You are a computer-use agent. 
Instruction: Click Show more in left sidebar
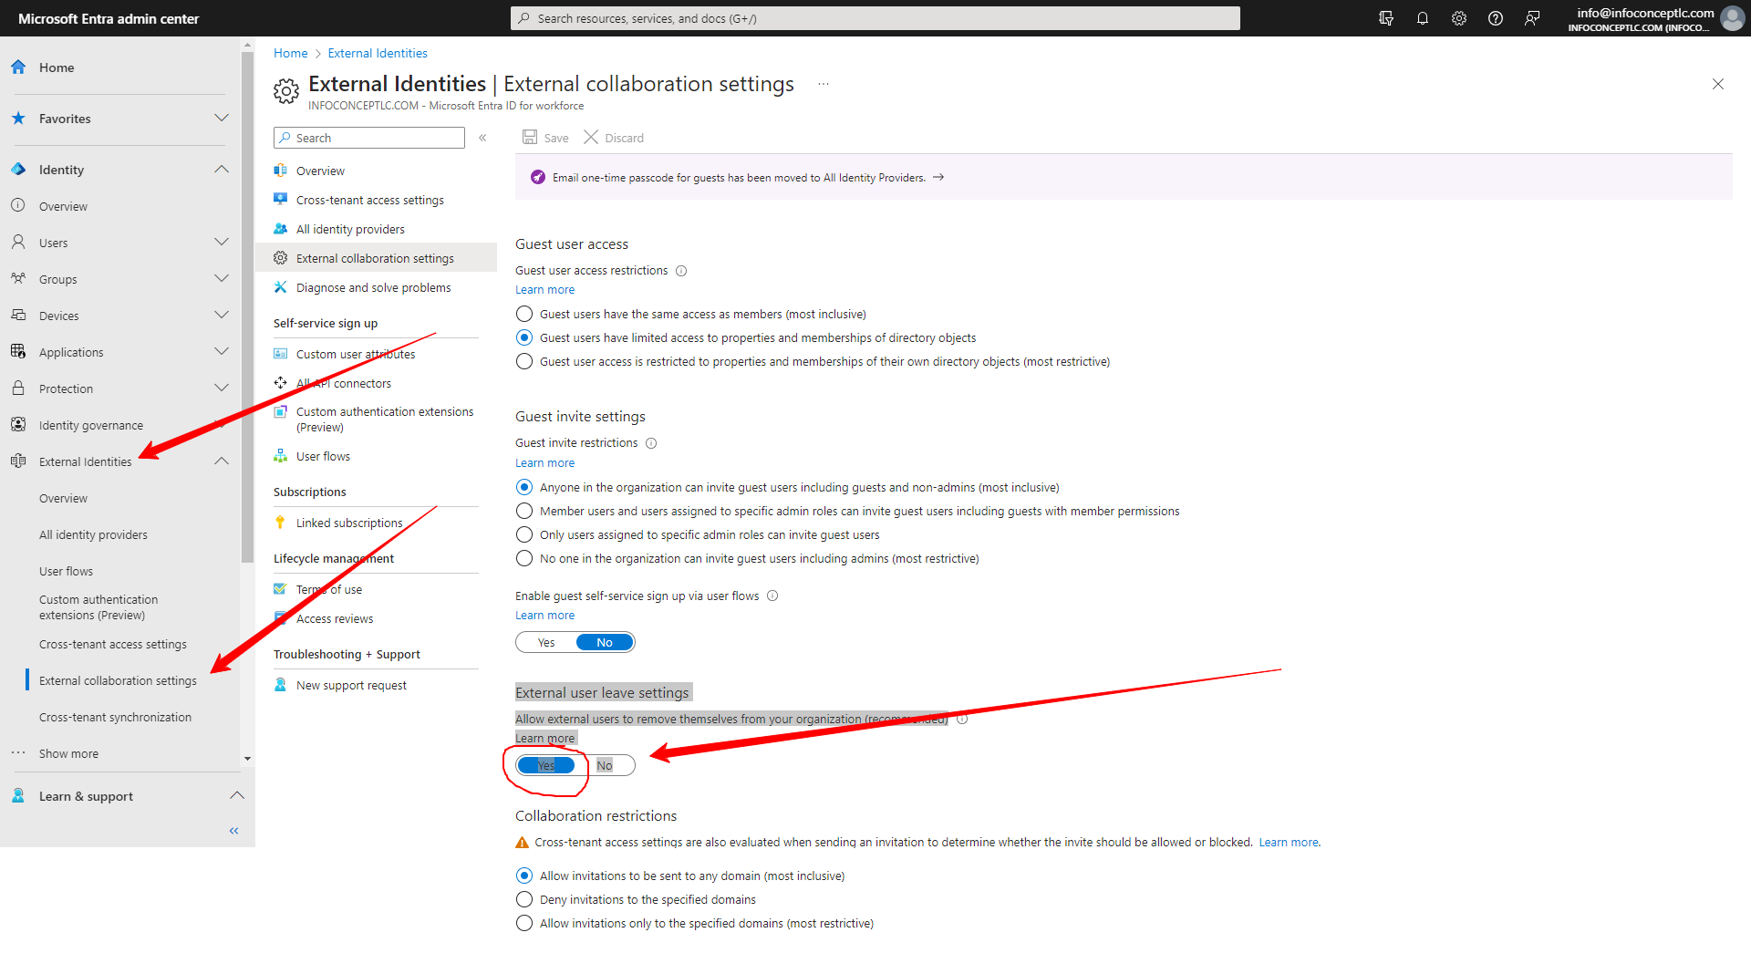point(68,753)
